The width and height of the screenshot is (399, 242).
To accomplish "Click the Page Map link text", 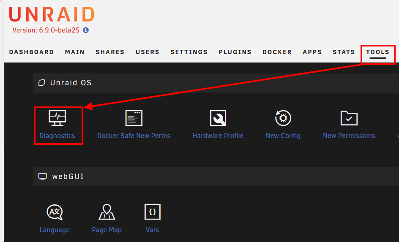I will click(107, 230).
